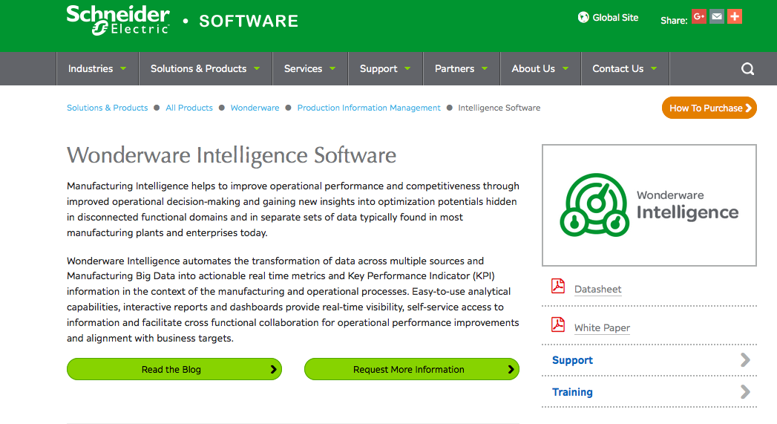Click the White Paper PDF icon

pos(558,325)
